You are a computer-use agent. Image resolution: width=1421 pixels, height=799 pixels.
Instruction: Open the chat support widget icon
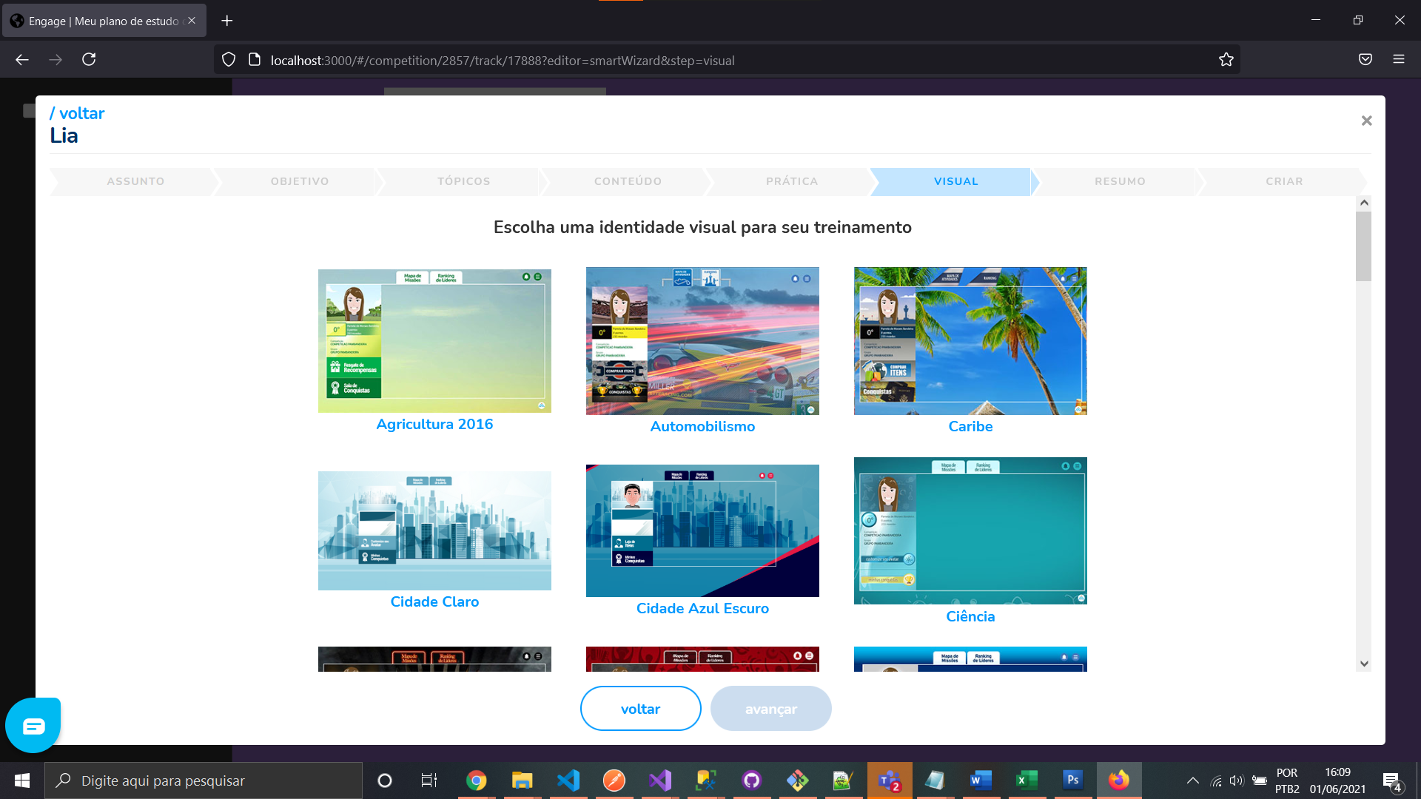point(33,726)
